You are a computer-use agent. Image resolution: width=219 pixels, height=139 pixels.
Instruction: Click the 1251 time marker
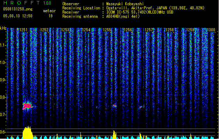[23, 30]
